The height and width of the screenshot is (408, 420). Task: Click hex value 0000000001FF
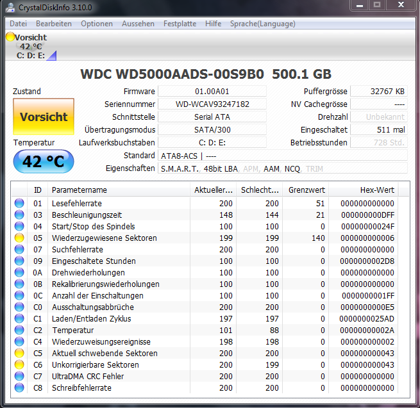[368, 295]
